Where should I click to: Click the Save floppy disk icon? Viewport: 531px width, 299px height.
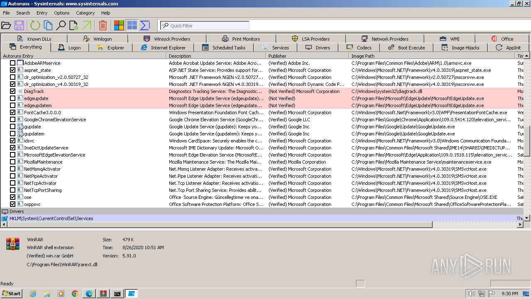(x=19, y=26)
